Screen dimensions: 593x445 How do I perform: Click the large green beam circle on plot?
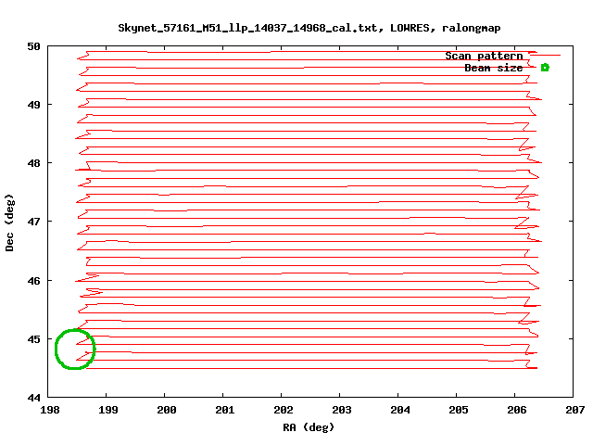tap(75, 349)
